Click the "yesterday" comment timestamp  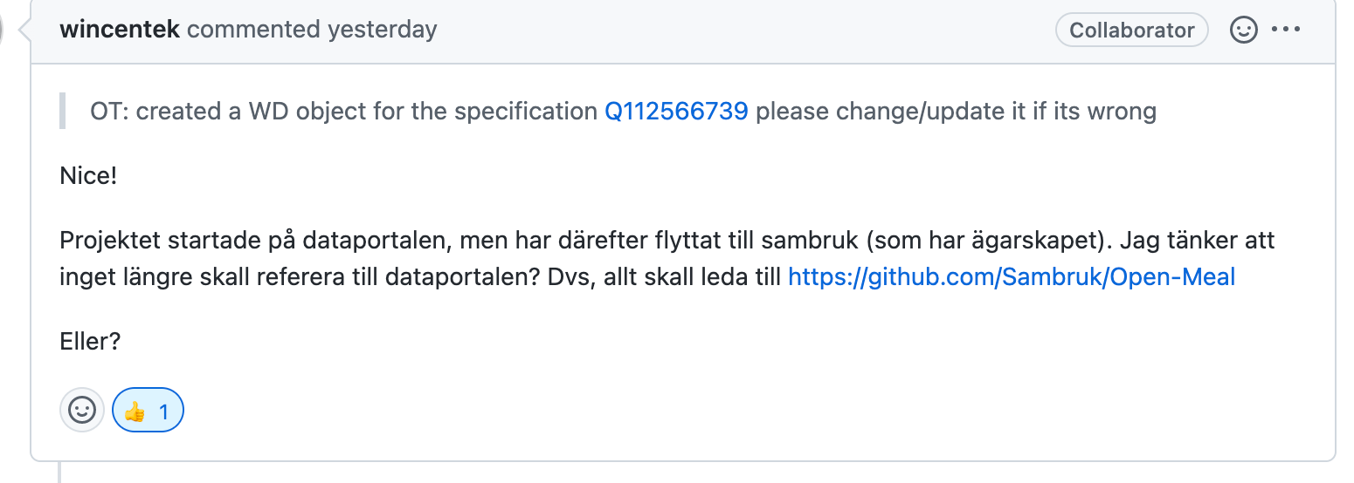coord(383,30)
